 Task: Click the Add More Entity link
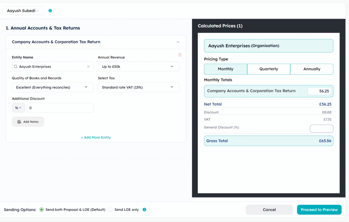[95, 137]
